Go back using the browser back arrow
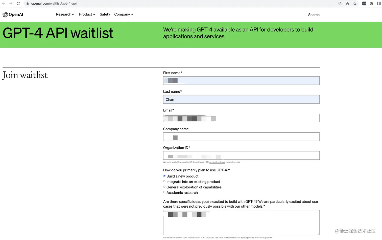 [x=4, y=4]
